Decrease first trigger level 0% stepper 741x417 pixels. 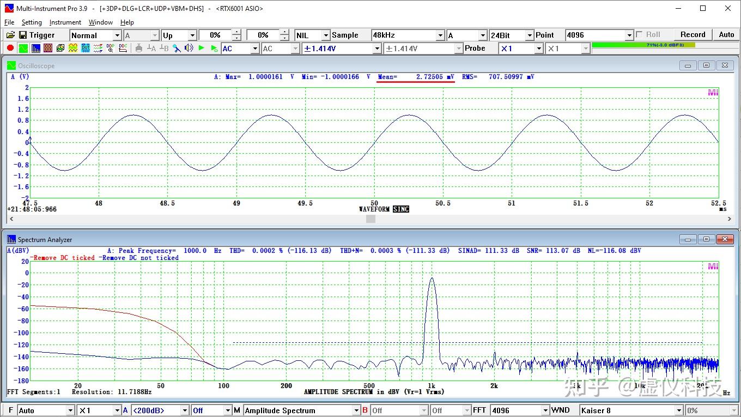[236, 38]
